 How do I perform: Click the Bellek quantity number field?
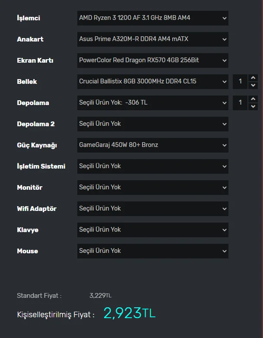click(x=241, y=81)
